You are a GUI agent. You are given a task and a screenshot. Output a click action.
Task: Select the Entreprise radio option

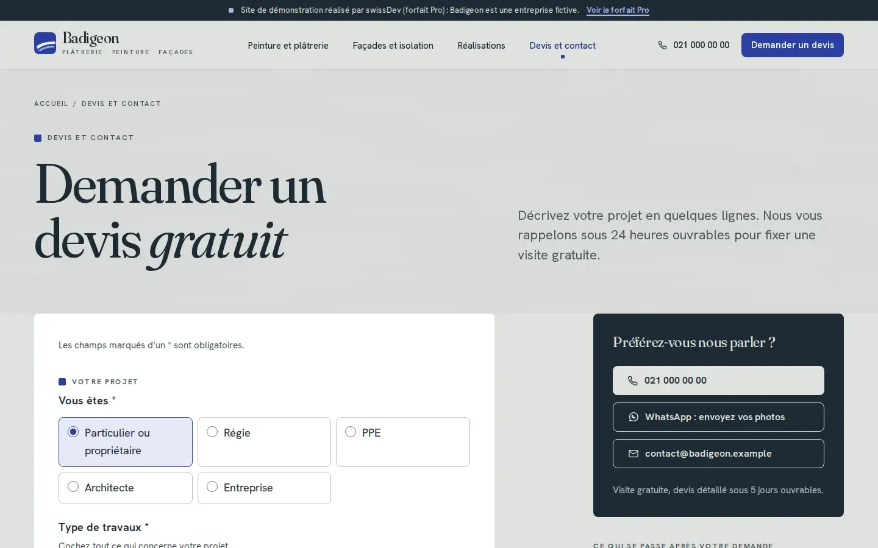click(212, 487)
